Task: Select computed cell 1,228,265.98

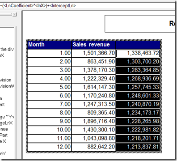Action: 138,121
